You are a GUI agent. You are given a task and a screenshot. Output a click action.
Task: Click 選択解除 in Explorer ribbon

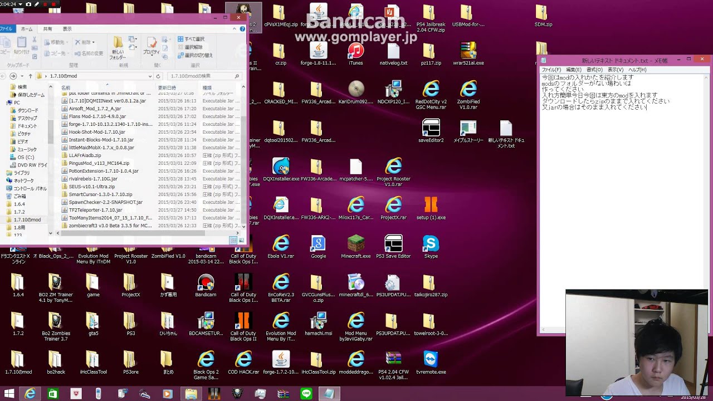pos(190,47)
